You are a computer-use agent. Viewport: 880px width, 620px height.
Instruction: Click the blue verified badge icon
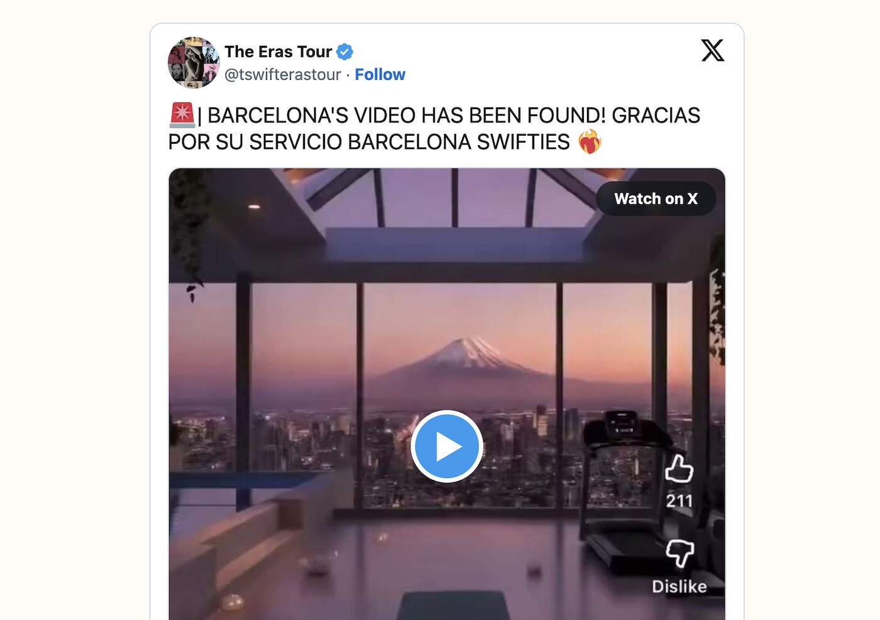click(344, 52)
